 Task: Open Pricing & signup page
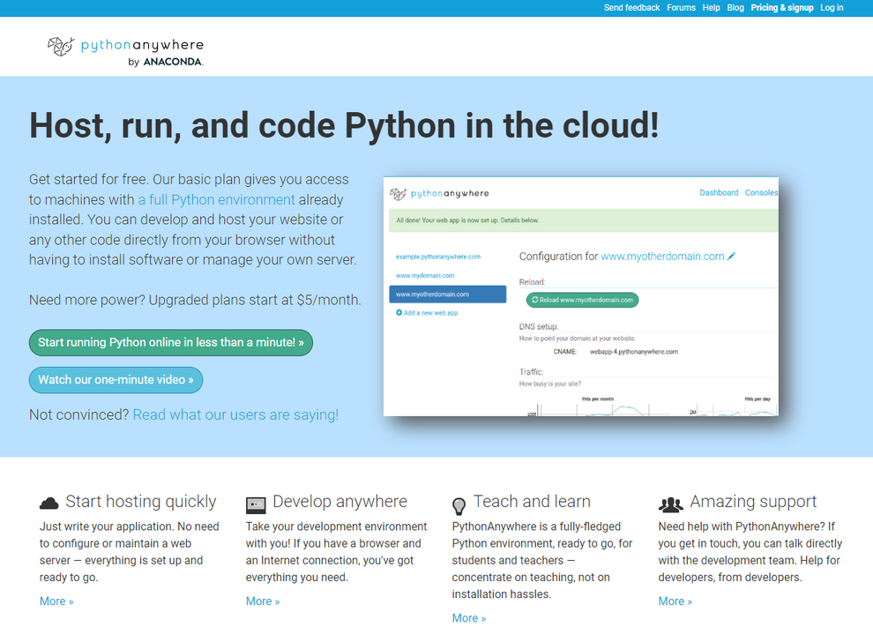pyautogui.click(x=781, y=8)
